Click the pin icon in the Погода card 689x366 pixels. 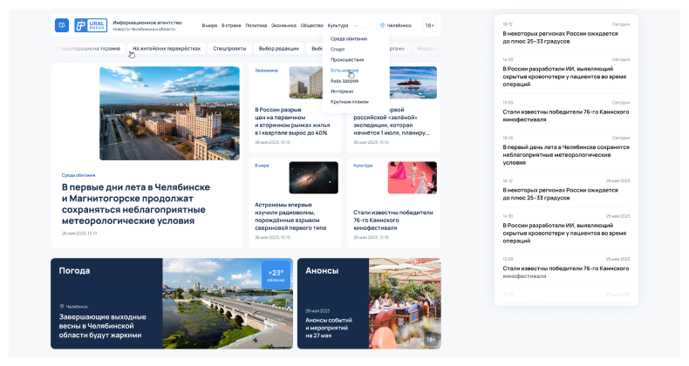coord(62,307)
